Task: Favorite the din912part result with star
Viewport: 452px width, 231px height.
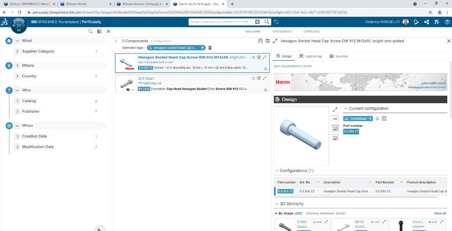Action: coord(253,78)
